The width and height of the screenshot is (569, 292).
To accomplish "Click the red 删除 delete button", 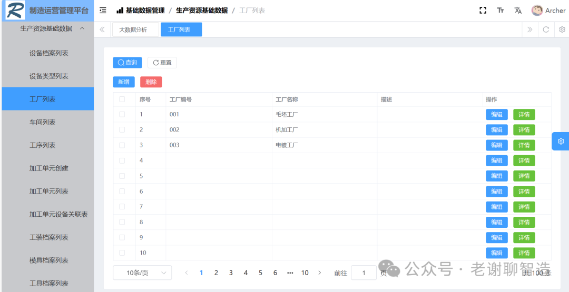I will point(151,82).
